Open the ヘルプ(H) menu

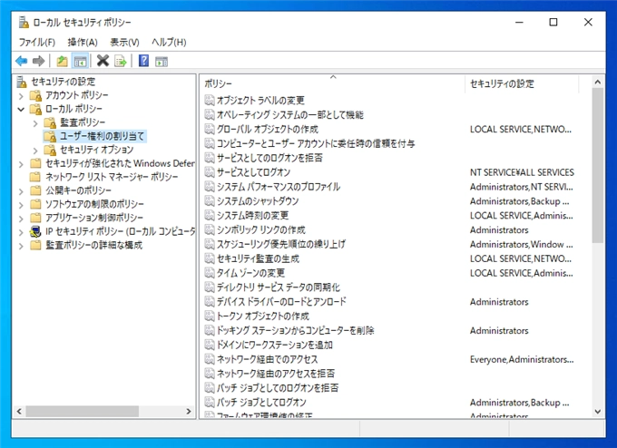(169, 42)
